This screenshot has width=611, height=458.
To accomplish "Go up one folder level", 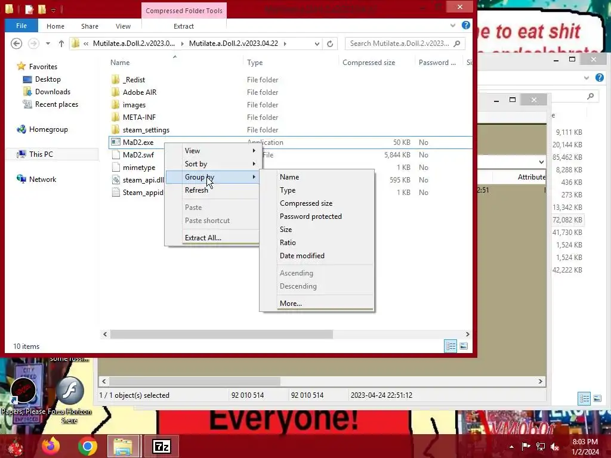I will pos(61,44).
